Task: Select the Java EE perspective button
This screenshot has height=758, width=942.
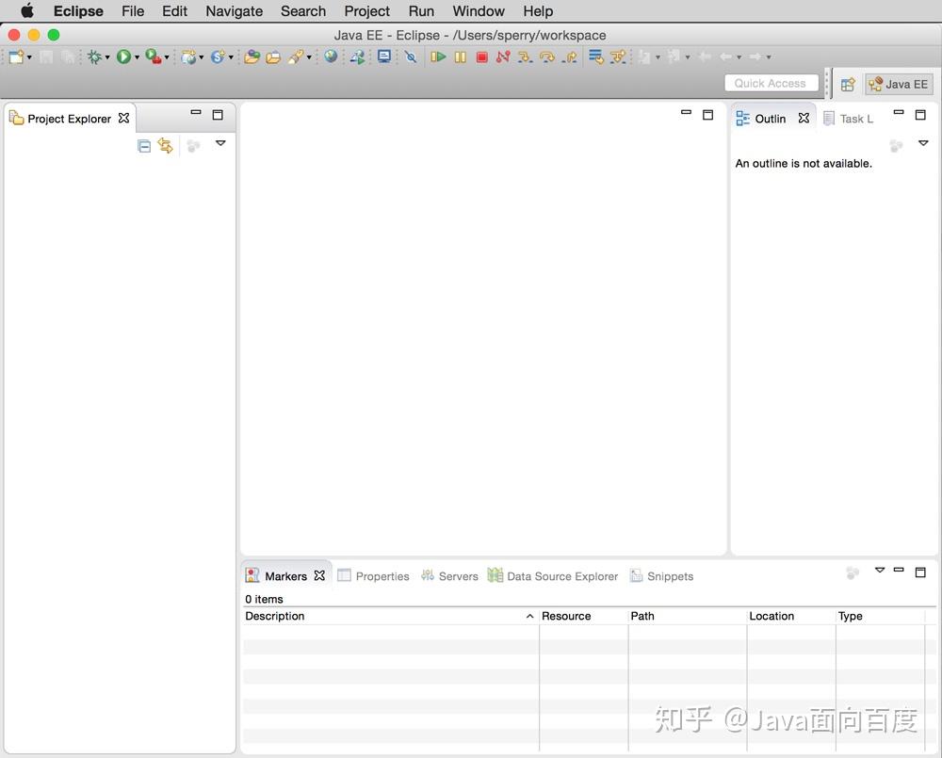Action: (899, 85)
